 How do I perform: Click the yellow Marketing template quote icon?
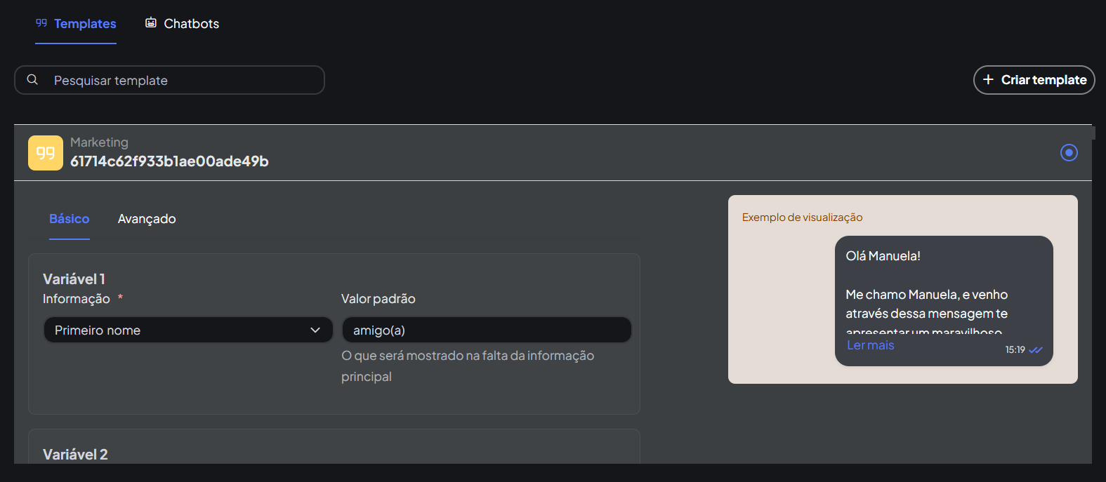pos(46,153)
